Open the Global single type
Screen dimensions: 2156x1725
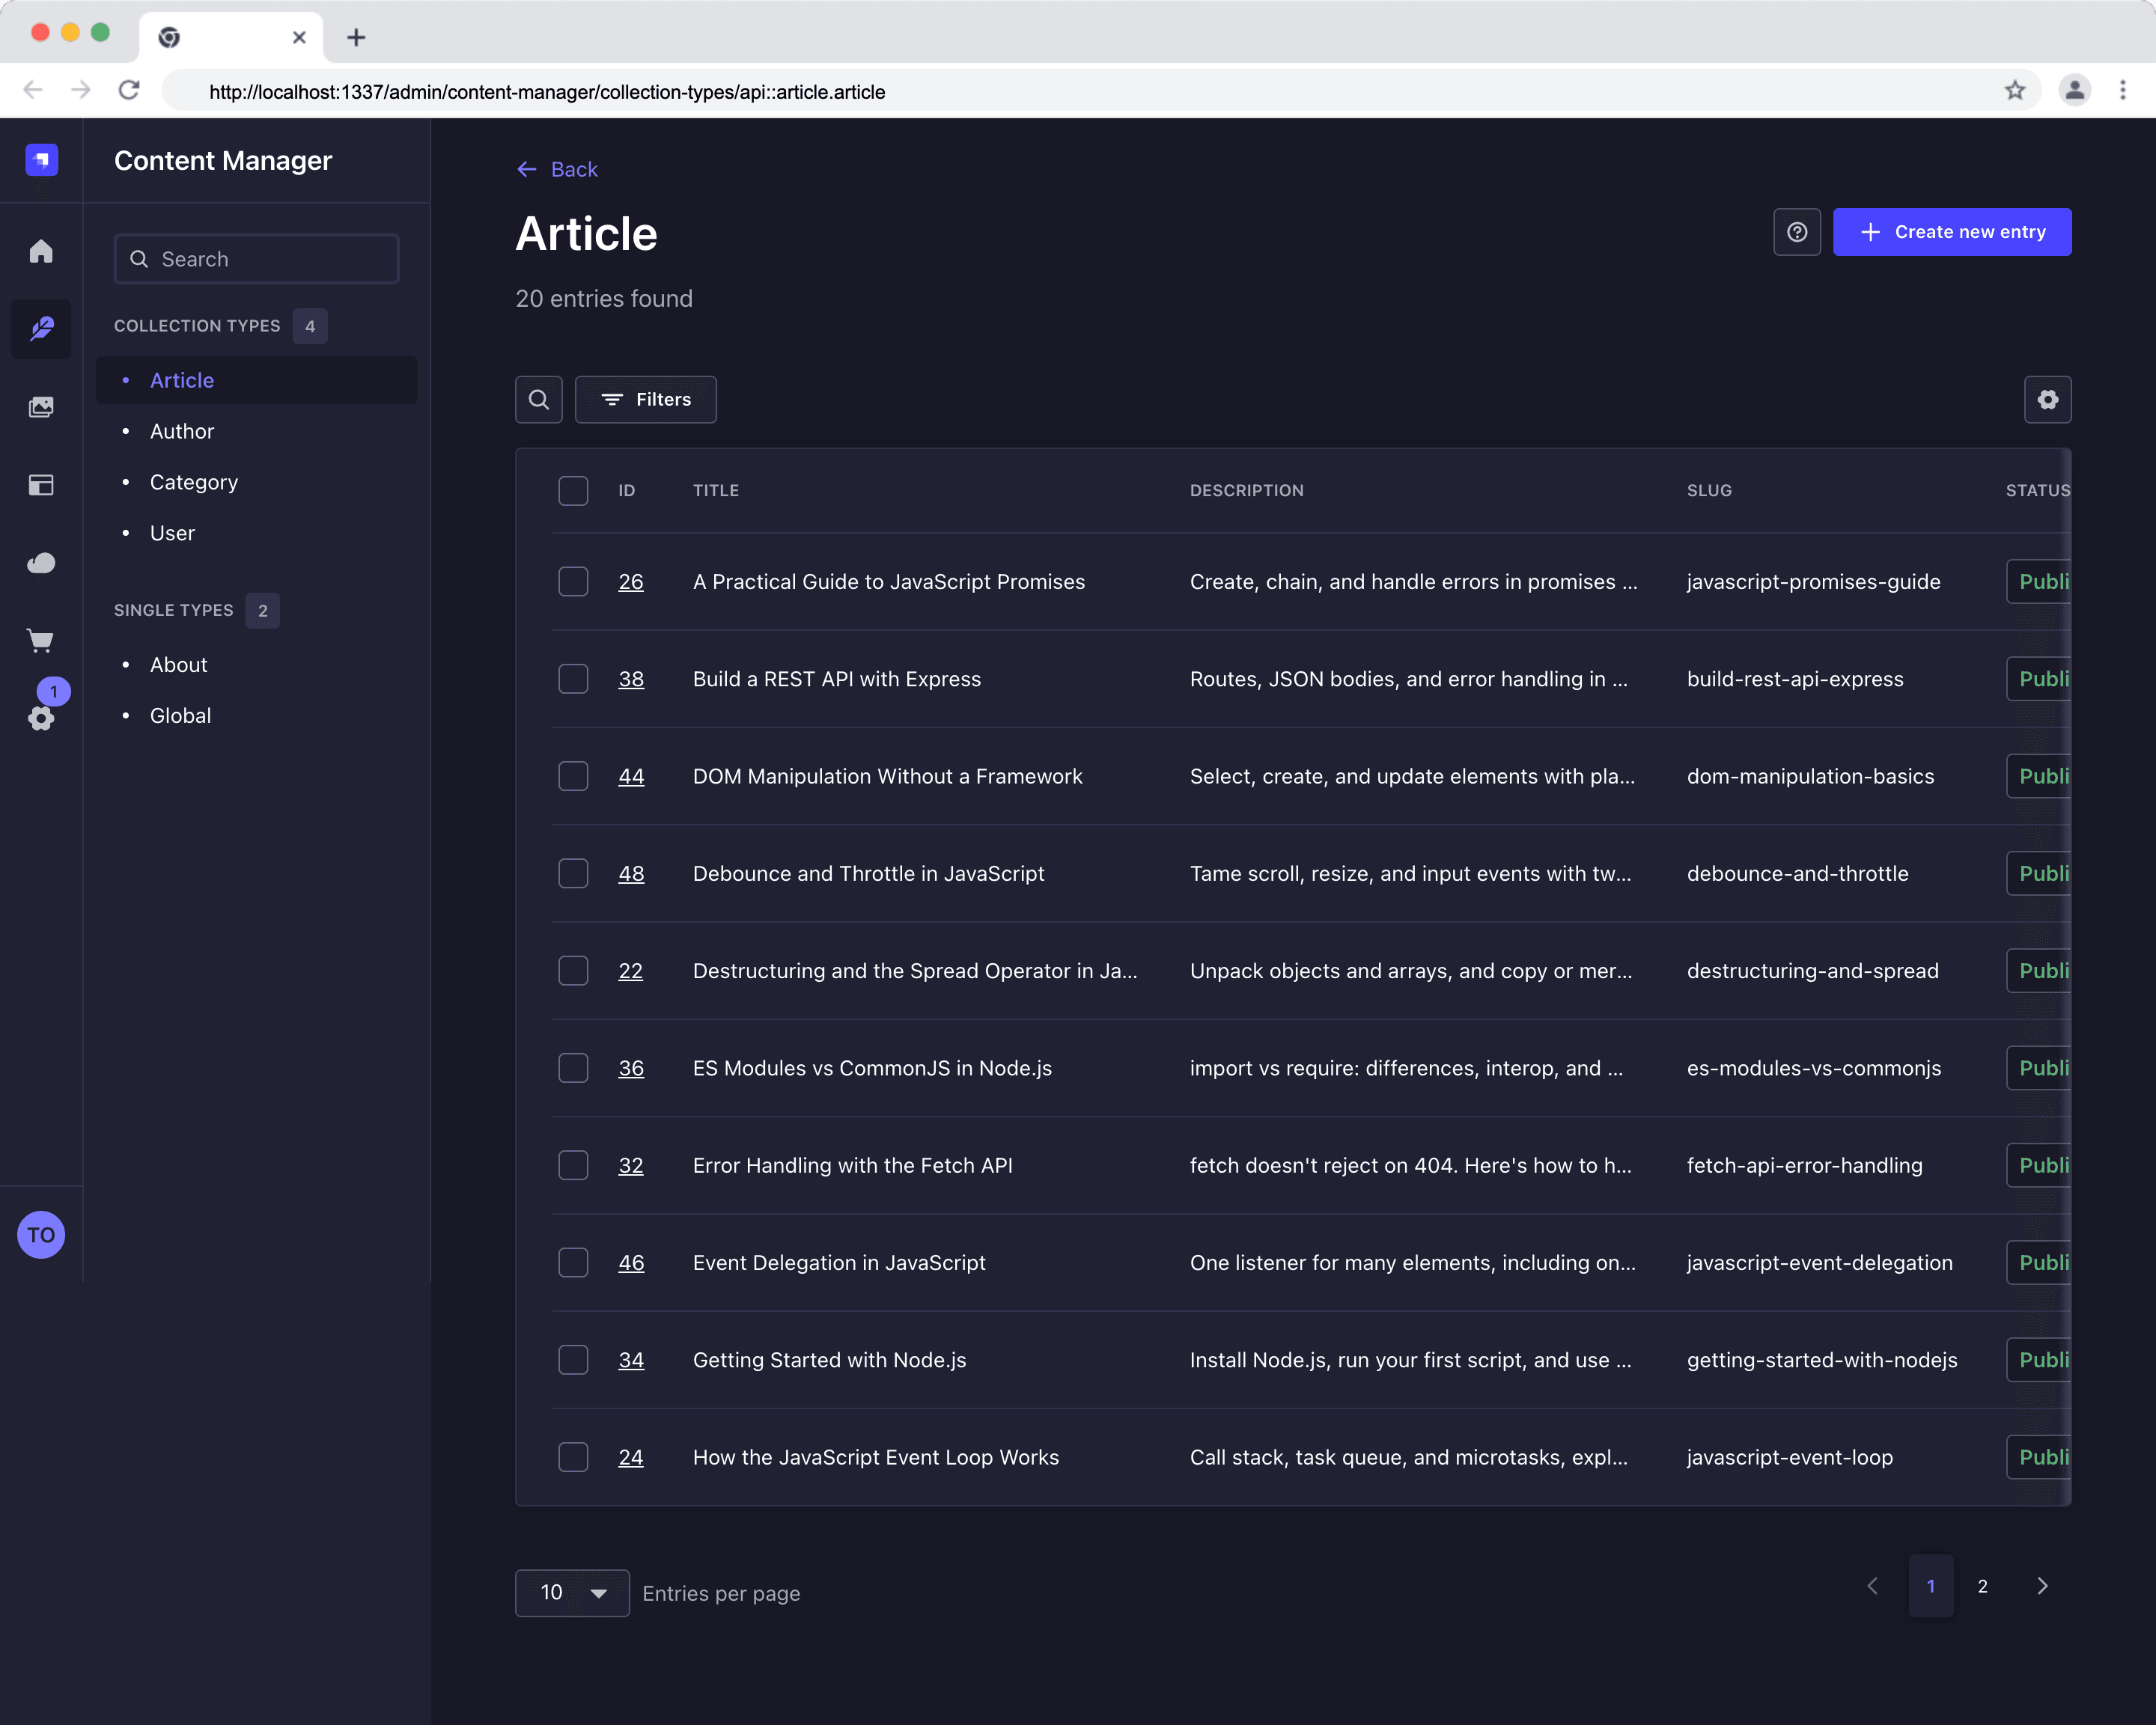tap(181, 717)
